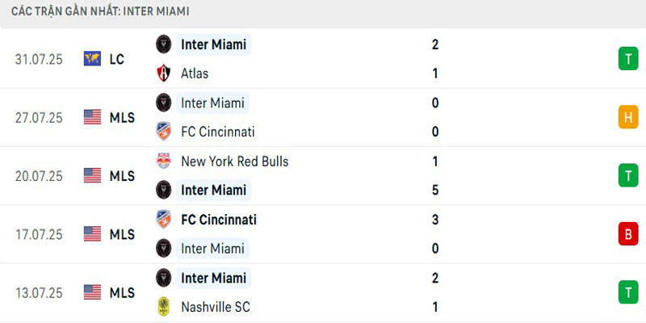646x323 pixels.
Task: Open the New York Red Bulls team link
Action: point(234,161)
